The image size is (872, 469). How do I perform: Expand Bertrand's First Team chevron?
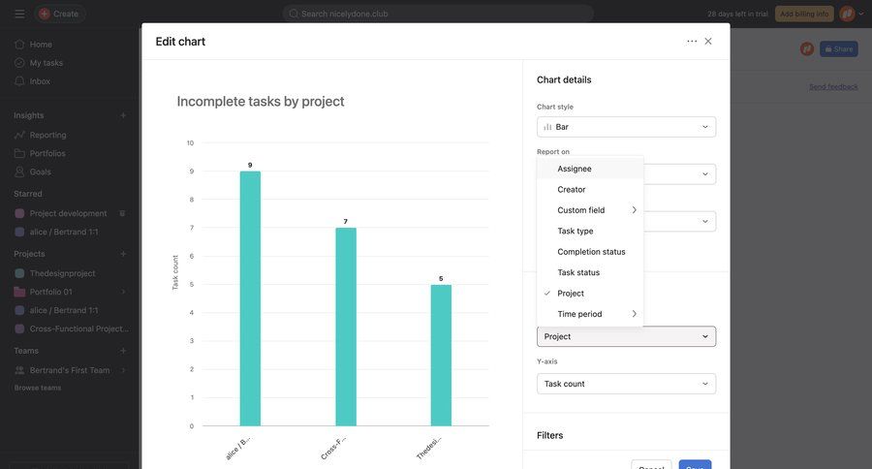(123, 370)
